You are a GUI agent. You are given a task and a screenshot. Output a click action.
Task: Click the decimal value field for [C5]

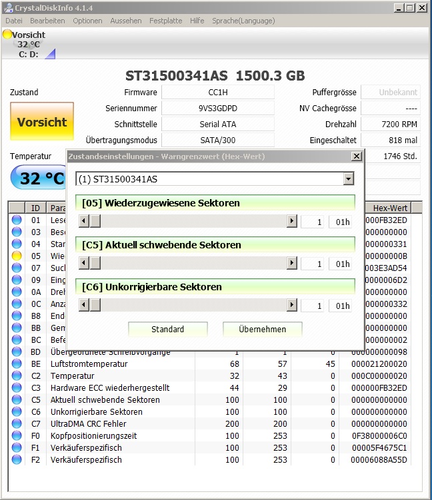point(313,264)
